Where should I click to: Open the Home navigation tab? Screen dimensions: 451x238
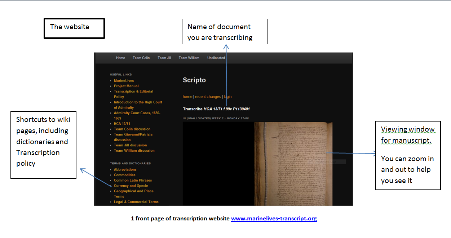click(x=120, y=58)
